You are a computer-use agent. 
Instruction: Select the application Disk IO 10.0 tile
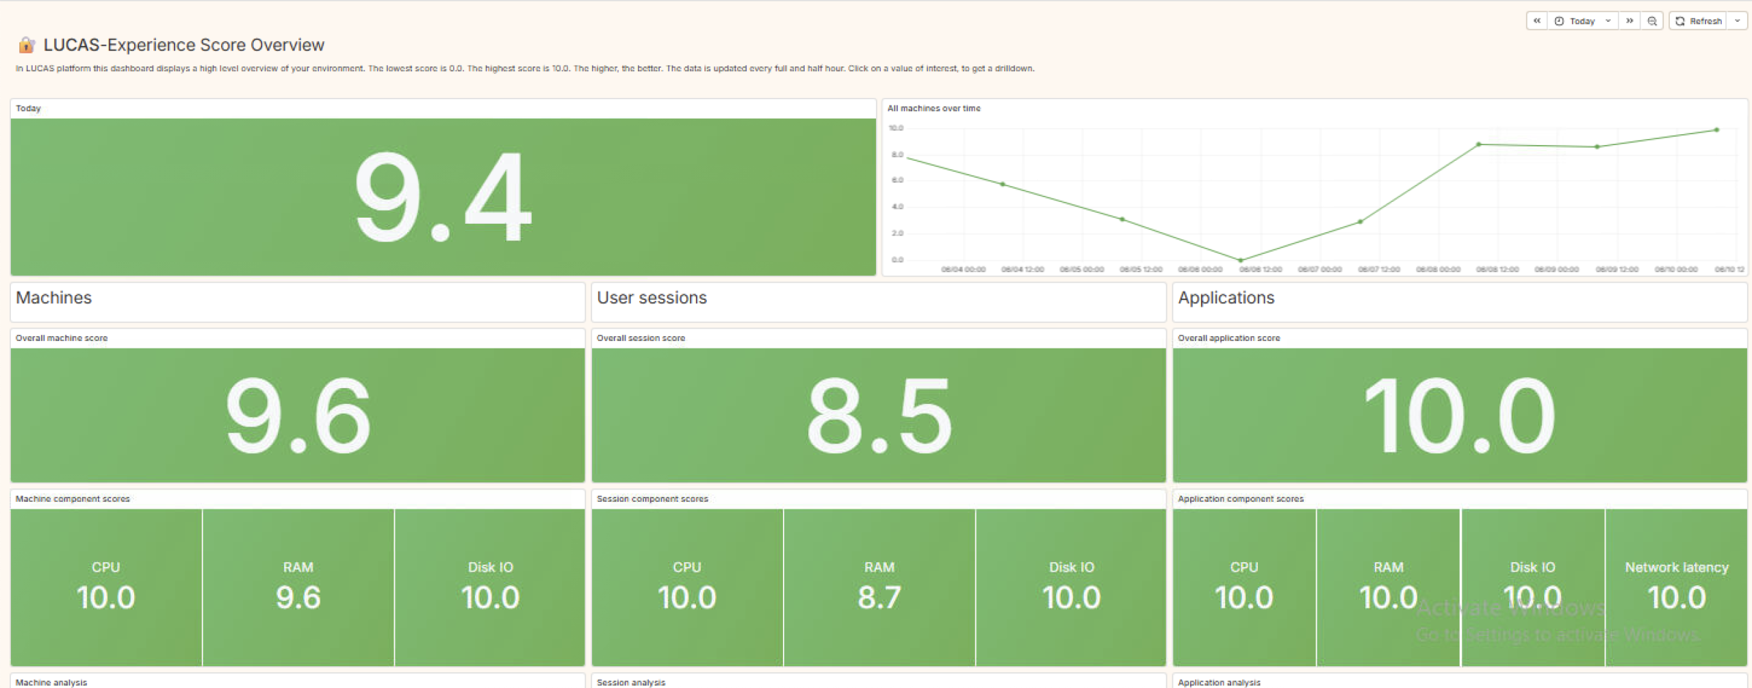coord(1533,587)
